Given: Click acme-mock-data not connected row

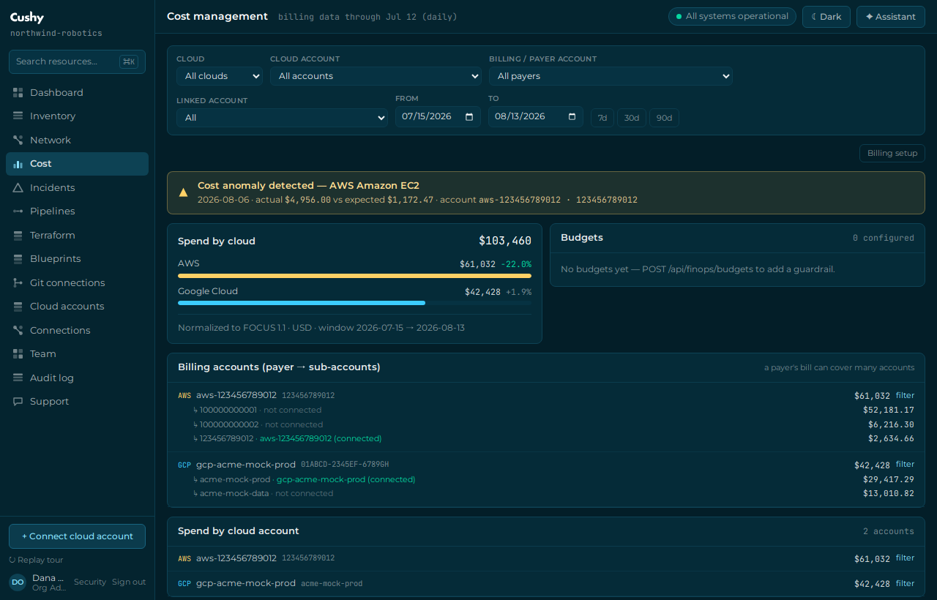Looking at the screenshot, I should click(x=546, y=493).
